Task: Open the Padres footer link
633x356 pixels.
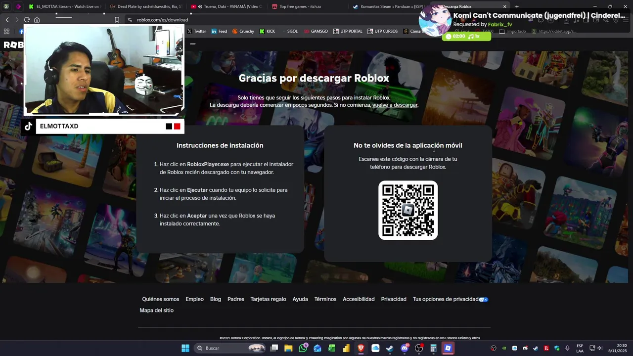Action: pos(236,299)
